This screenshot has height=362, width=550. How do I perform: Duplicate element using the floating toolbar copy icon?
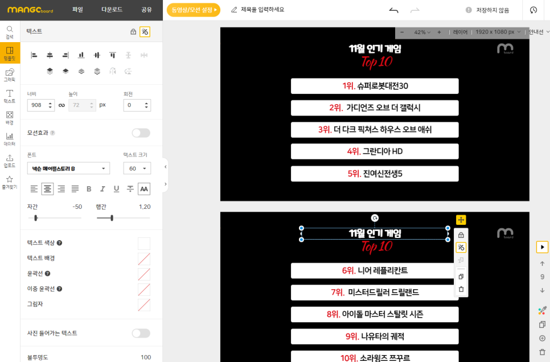[461, 277]
